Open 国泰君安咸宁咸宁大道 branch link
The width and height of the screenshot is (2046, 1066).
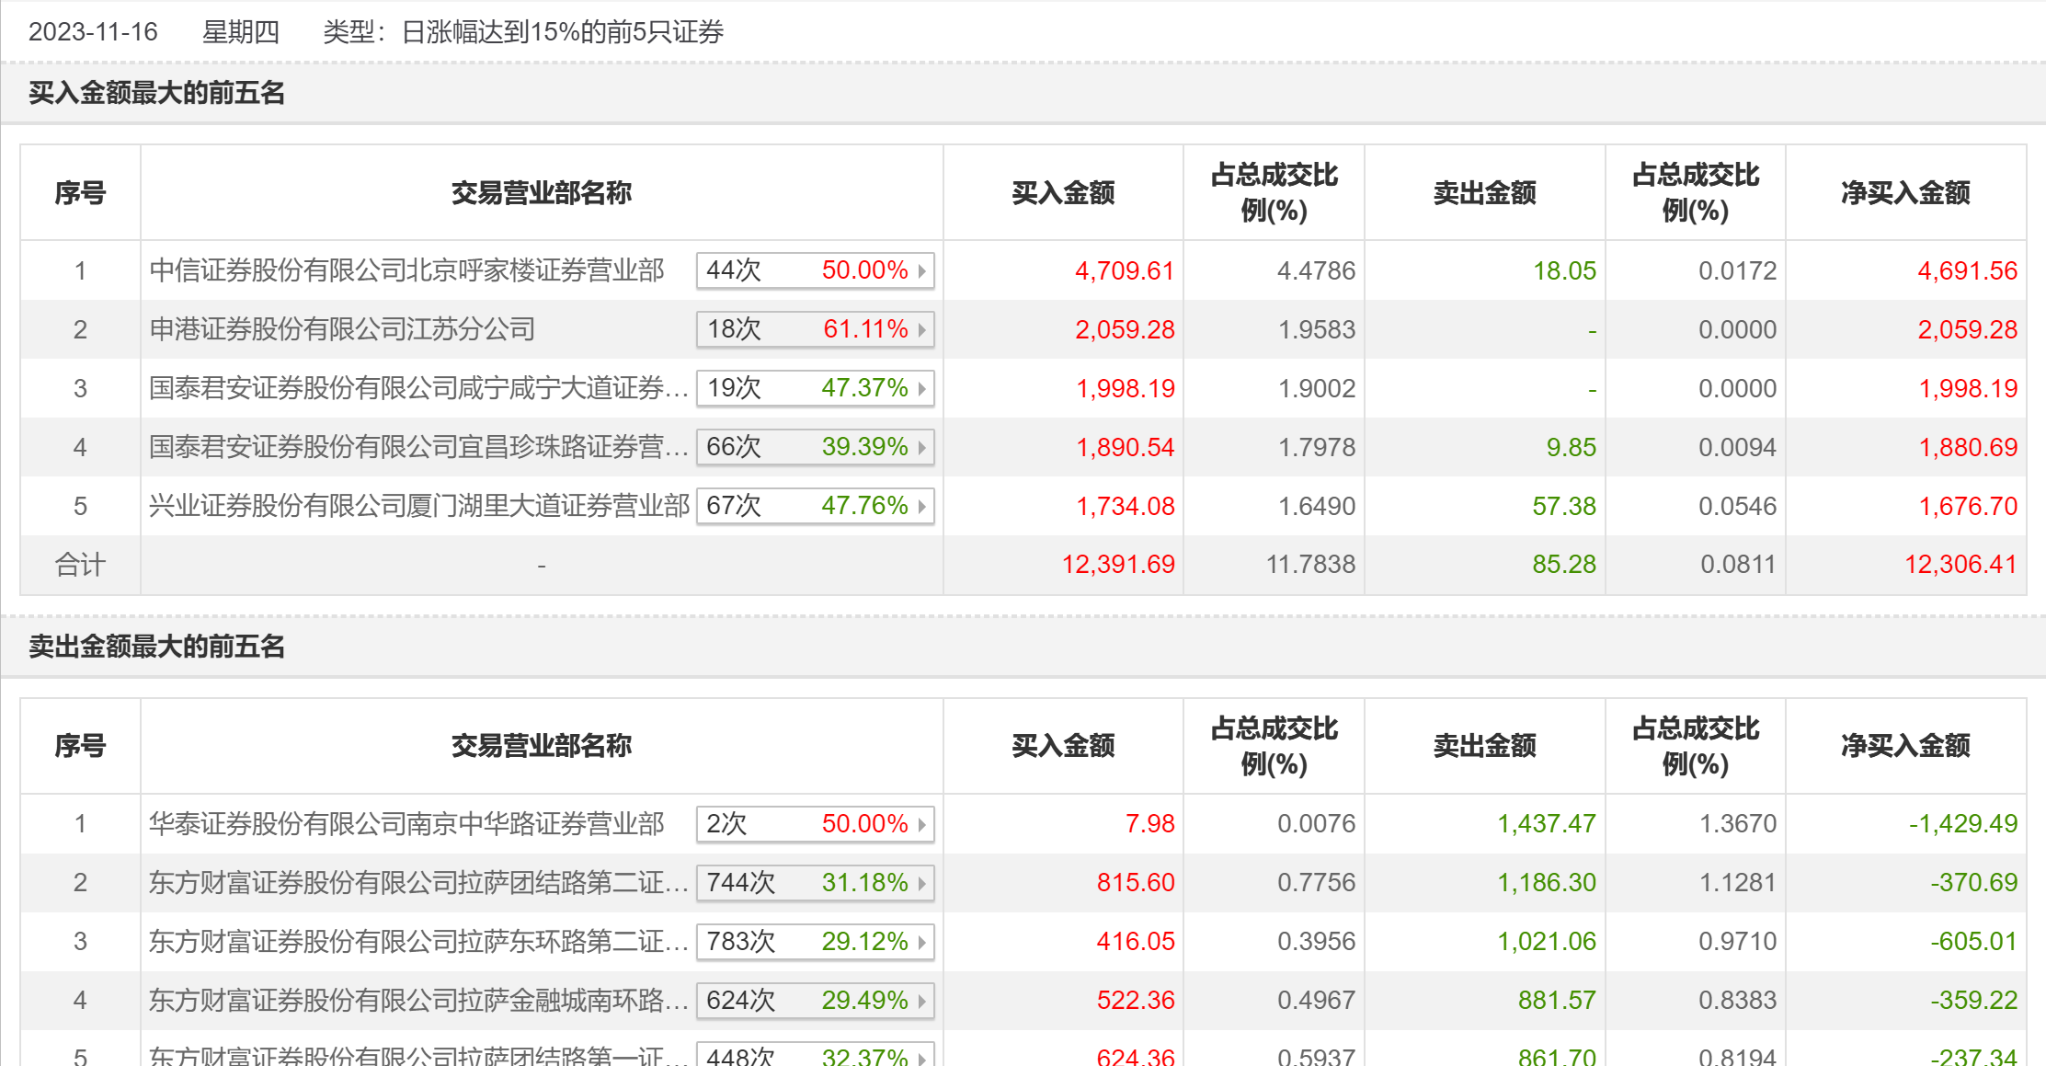[417, 388]
